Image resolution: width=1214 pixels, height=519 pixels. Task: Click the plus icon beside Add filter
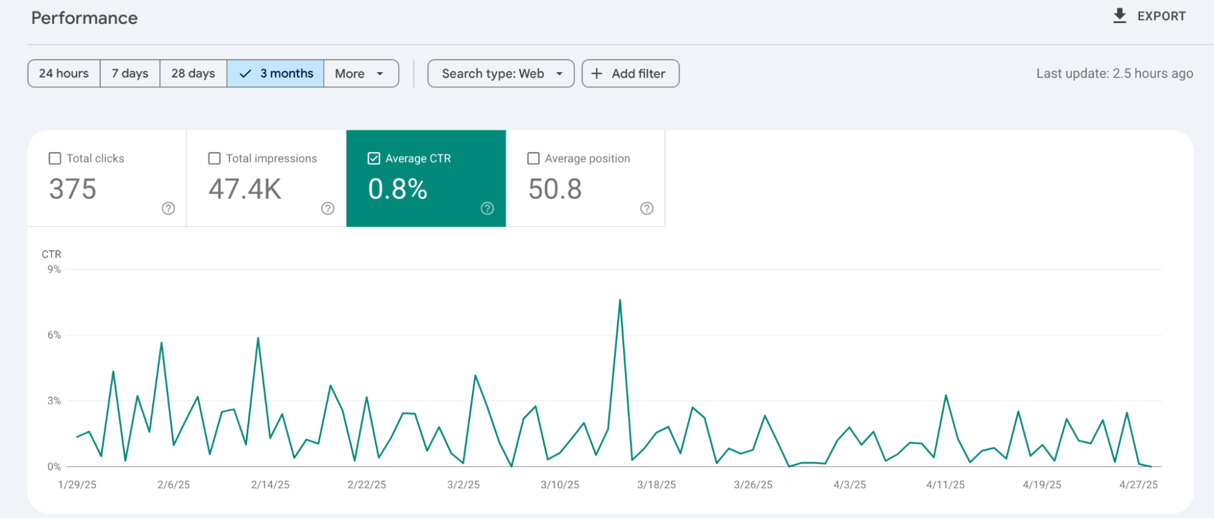pyautogui.click(x=597, y=73)
